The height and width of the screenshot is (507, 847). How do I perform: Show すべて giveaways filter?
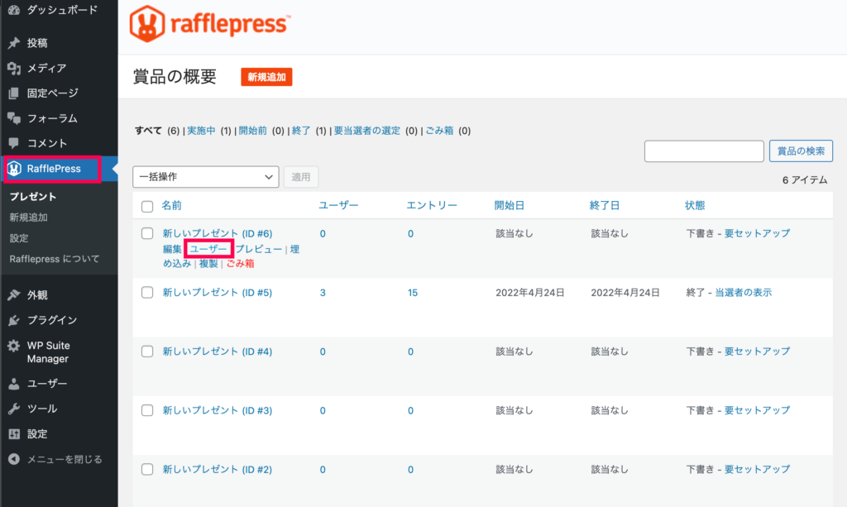pos(148,131)
